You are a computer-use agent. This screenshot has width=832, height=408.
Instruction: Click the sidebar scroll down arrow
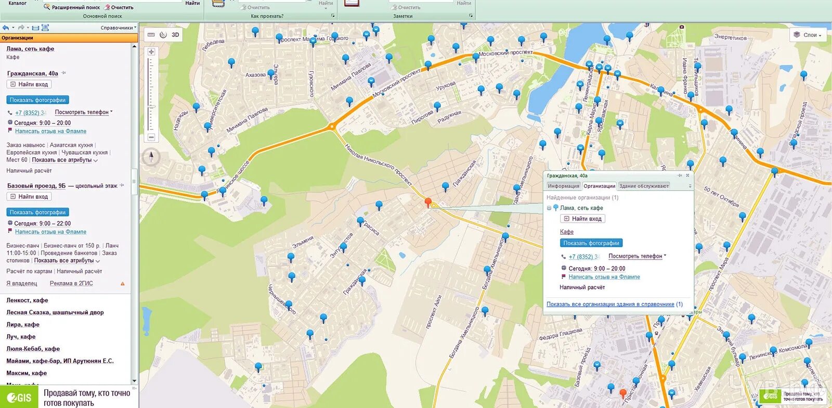click(x=134, y=381)
